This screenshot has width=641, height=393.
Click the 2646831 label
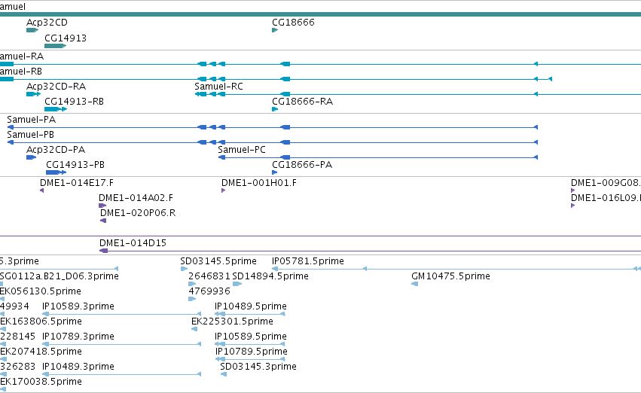(209, 276)
